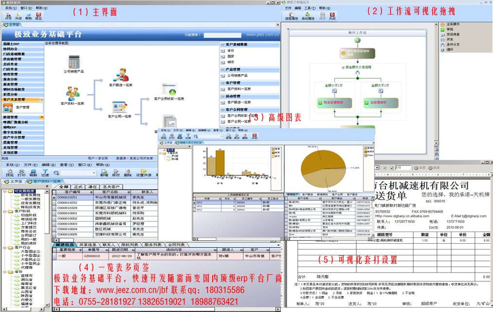Viewport: 493px width, 312px height.
Task: Select the 总经理审核 workflow node
Action: 381,103
